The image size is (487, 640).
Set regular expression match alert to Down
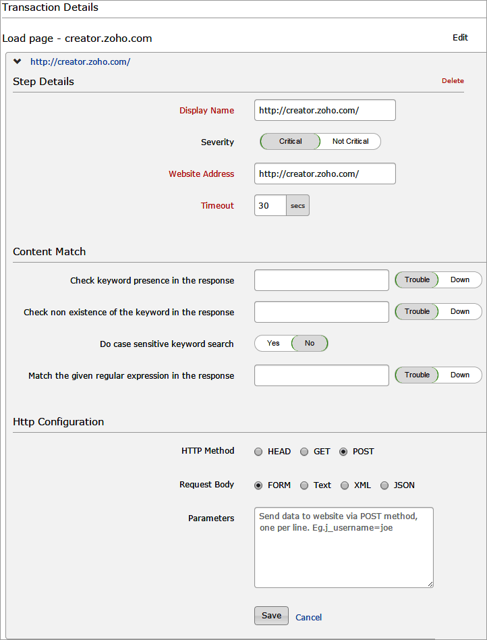(460, 375)
